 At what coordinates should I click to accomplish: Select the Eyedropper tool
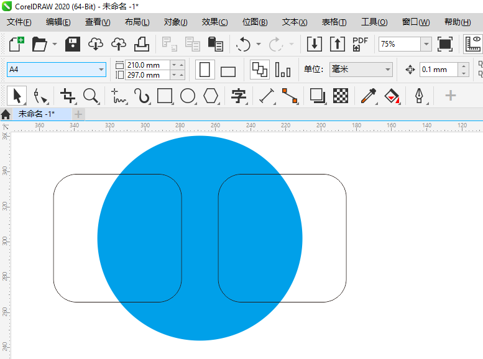pyautogui.click(x=369, y=96)
